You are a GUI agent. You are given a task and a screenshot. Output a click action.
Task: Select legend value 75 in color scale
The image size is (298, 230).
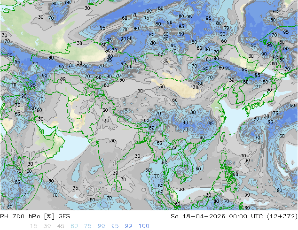tap(87, 226)
